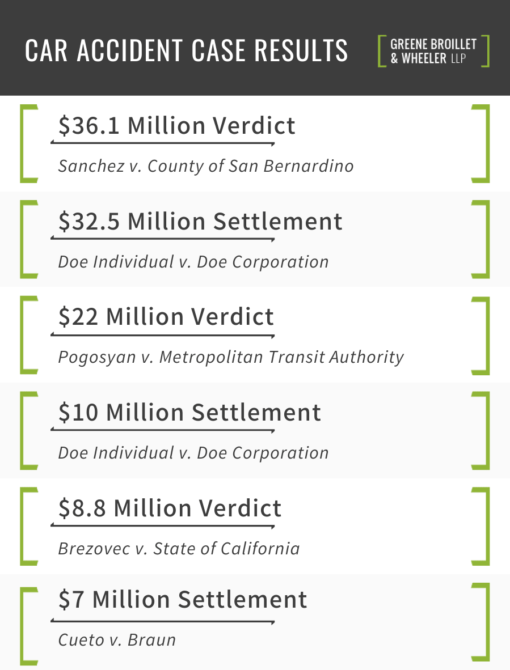Image resolution: width=510 pixels, height=670 pixels.
Task: Select the $10 Million Settlement heading
Action: click(189, 413)
